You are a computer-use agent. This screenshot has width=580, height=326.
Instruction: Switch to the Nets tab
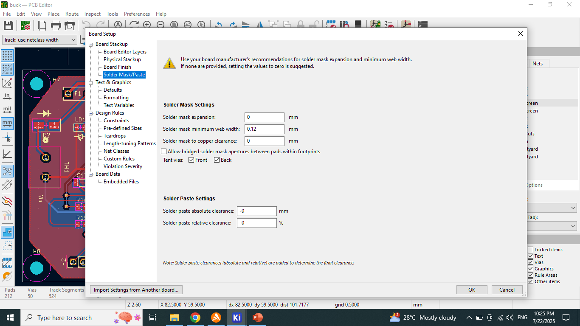[538, 63]
